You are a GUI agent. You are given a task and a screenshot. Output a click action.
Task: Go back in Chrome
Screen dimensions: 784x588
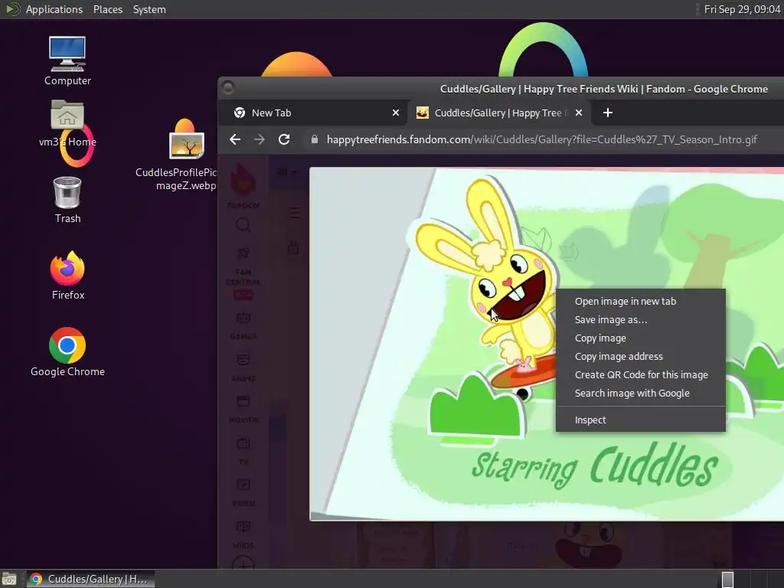point(235,139)
